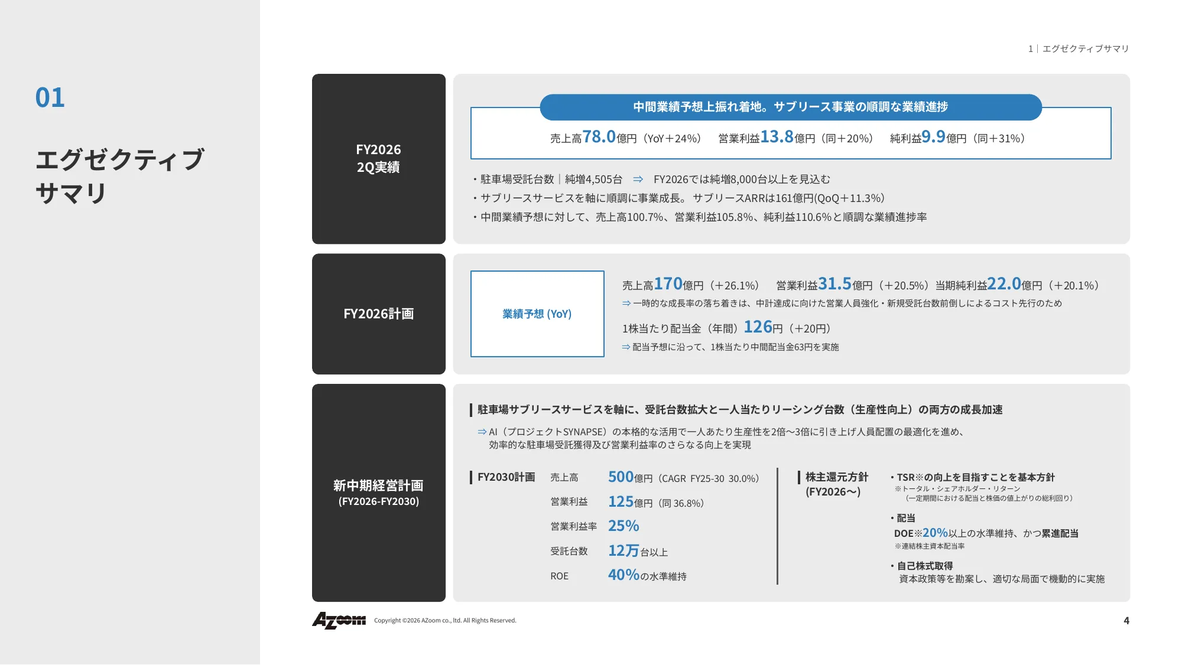The height and width of the screenshot is (665, 1182).
Task: Click the line starting '中間業績予想に対して、売上高100.7%'
Action: click(x=700, y=217)
